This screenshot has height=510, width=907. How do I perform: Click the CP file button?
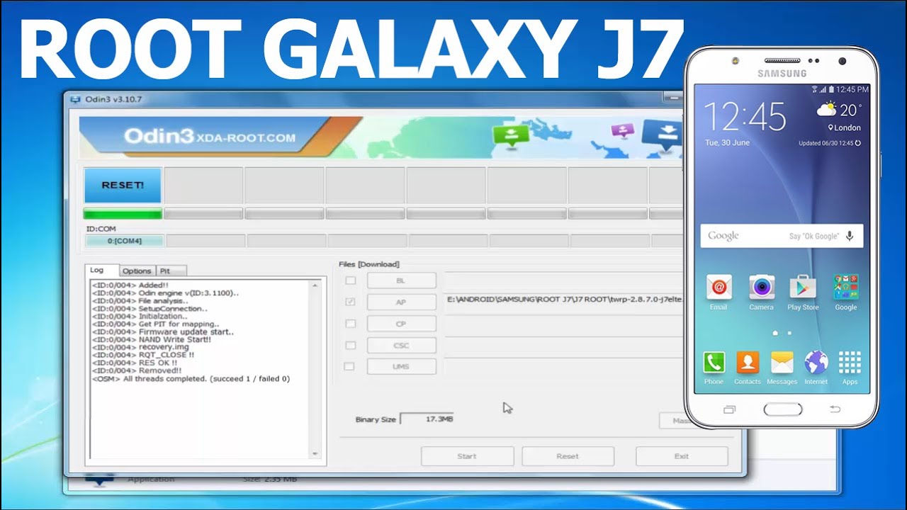401,324
